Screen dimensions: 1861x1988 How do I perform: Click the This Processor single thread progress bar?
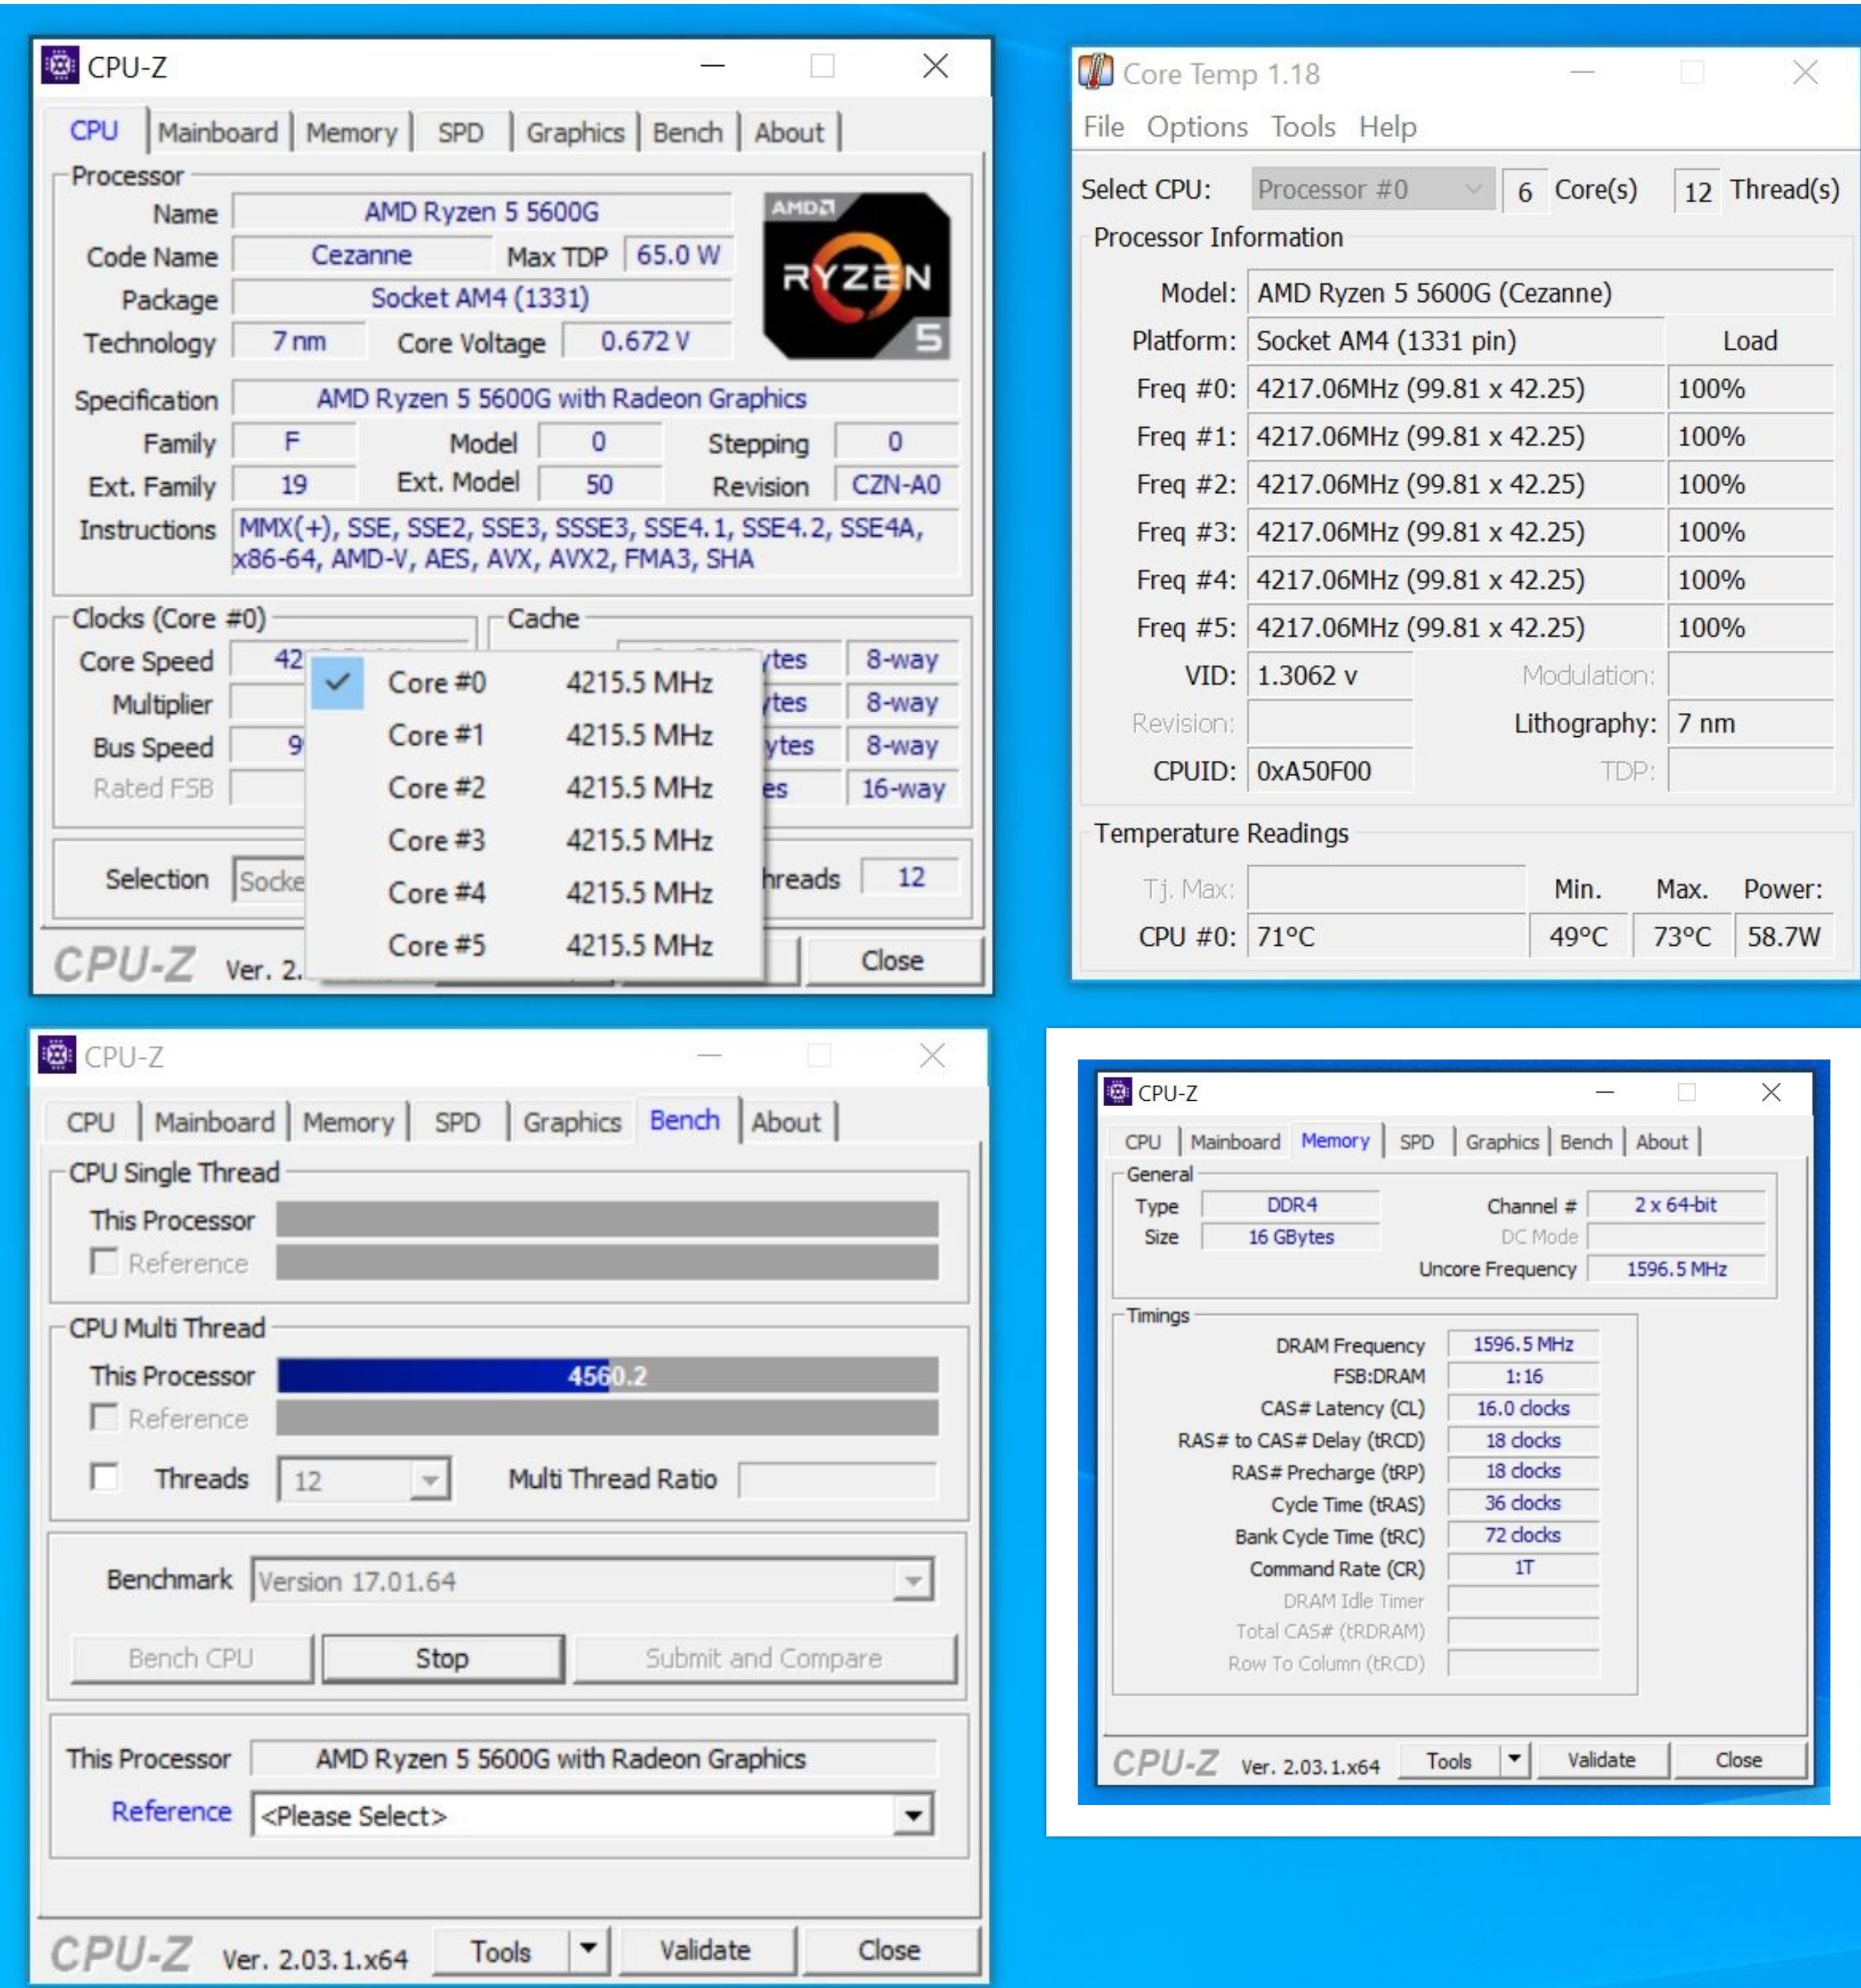tap(608, 1219)
